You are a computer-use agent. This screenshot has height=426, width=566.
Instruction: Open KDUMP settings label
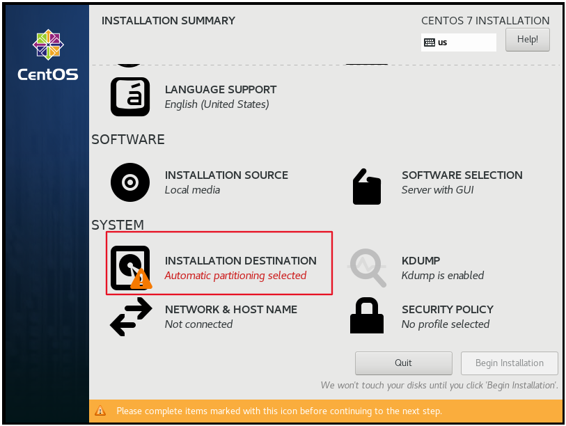pos(421,260)
